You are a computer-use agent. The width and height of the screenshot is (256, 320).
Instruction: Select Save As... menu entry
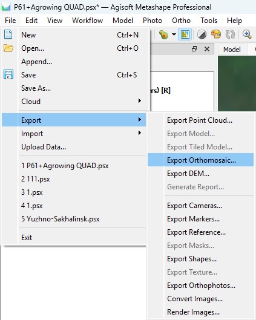pos(74,88)
